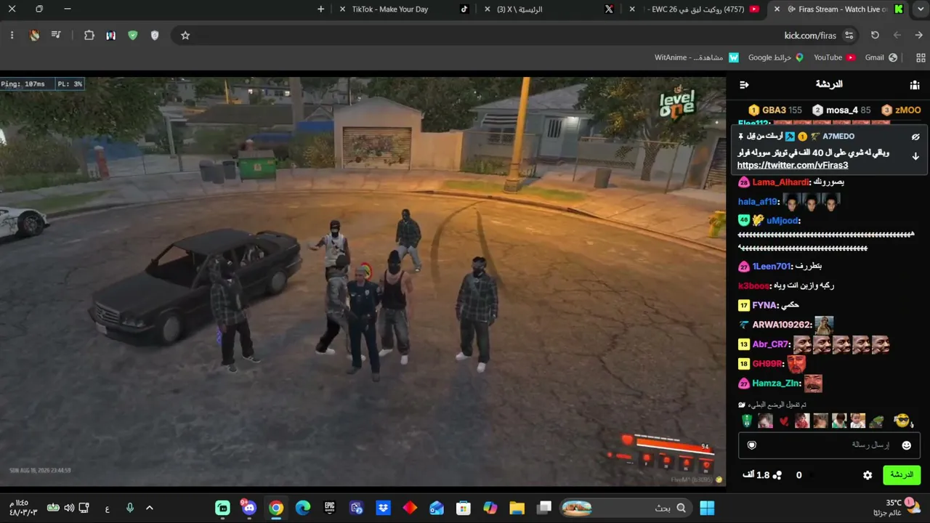This screenshot has width=930, height=523.
Task: Open the WitAnime bookmark
Action: click(x=697, y=57)
